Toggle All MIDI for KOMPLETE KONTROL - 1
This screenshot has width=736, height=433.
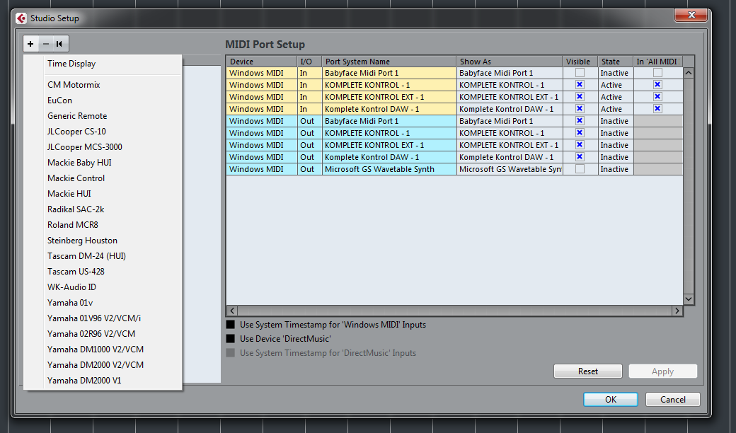[657, 84]
